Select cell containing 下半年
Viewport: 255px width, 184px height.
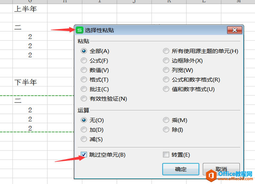30,82
